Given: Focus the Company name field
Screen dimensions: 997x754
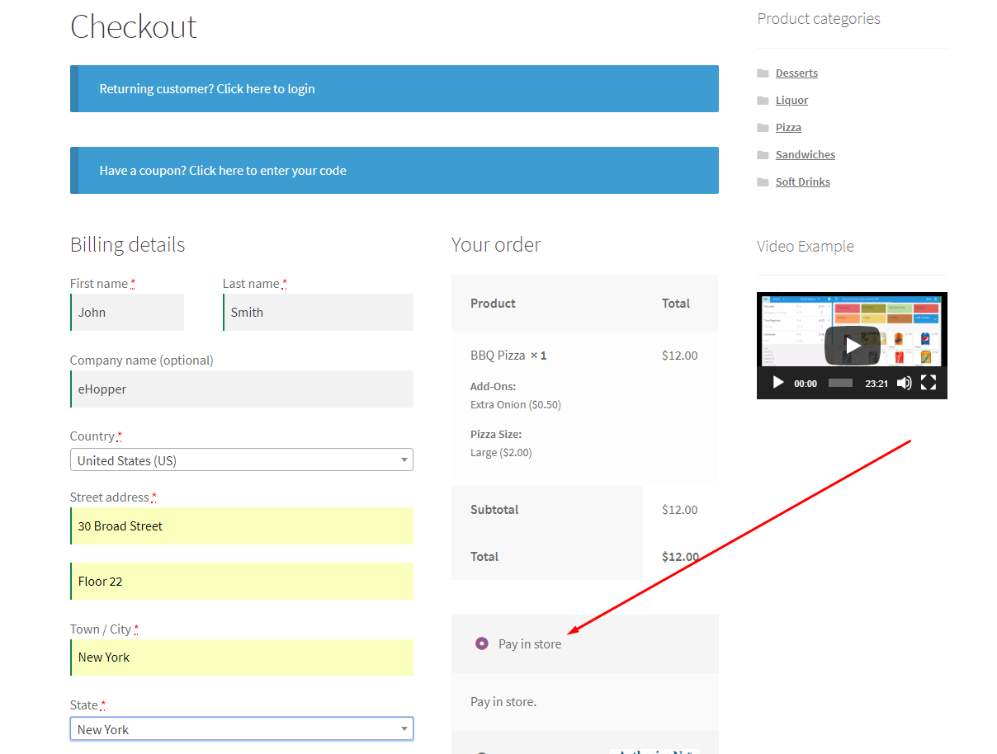Looking at the screenshot, I should point(242,389).
